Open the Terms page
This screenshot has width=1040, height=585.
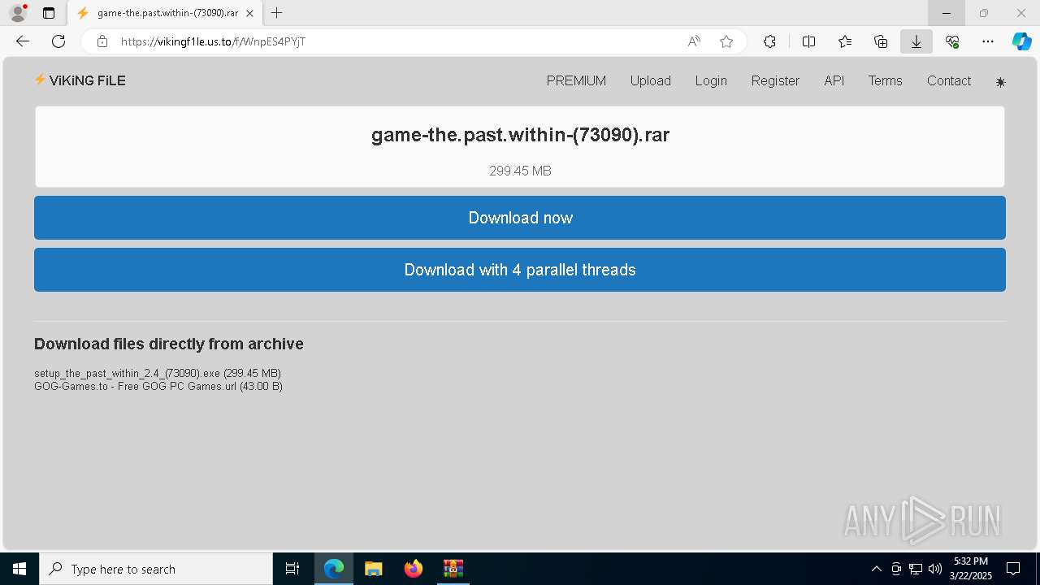click(x=885, y=80)
